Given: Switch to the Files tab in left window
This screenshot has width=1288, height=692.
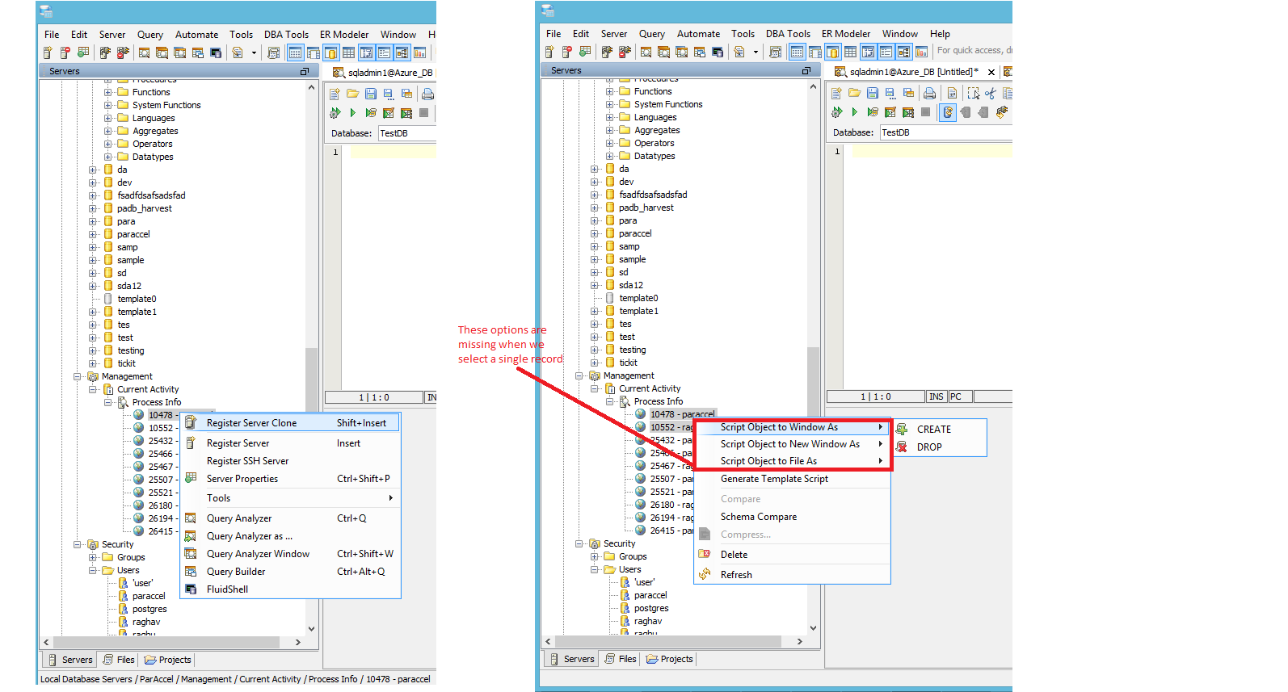Looking at the screenshot, I should coord(119,660).
